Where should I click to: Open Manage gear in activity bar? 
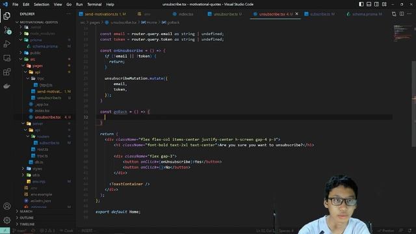click(7, 220)
